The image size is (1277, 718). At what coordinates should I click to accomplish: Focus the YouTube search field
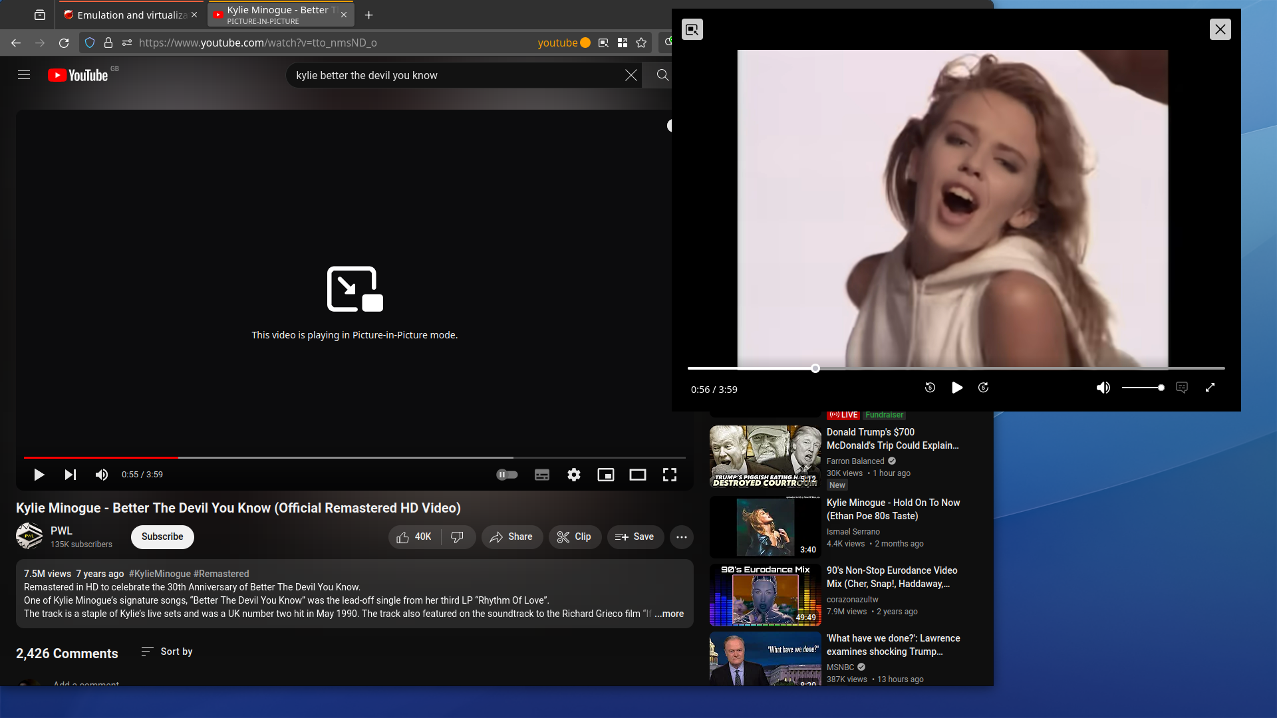[x=456, y=75]
